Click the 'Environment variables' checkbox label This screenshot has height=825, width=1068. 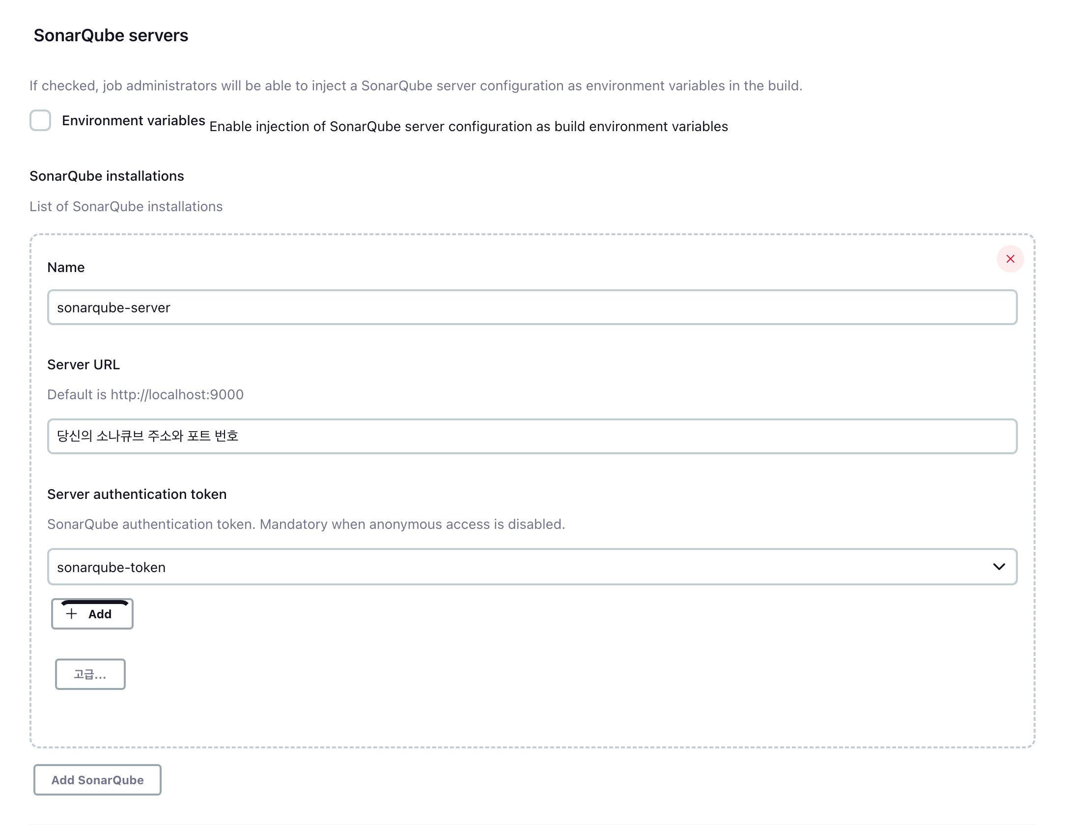click(133, 120)
